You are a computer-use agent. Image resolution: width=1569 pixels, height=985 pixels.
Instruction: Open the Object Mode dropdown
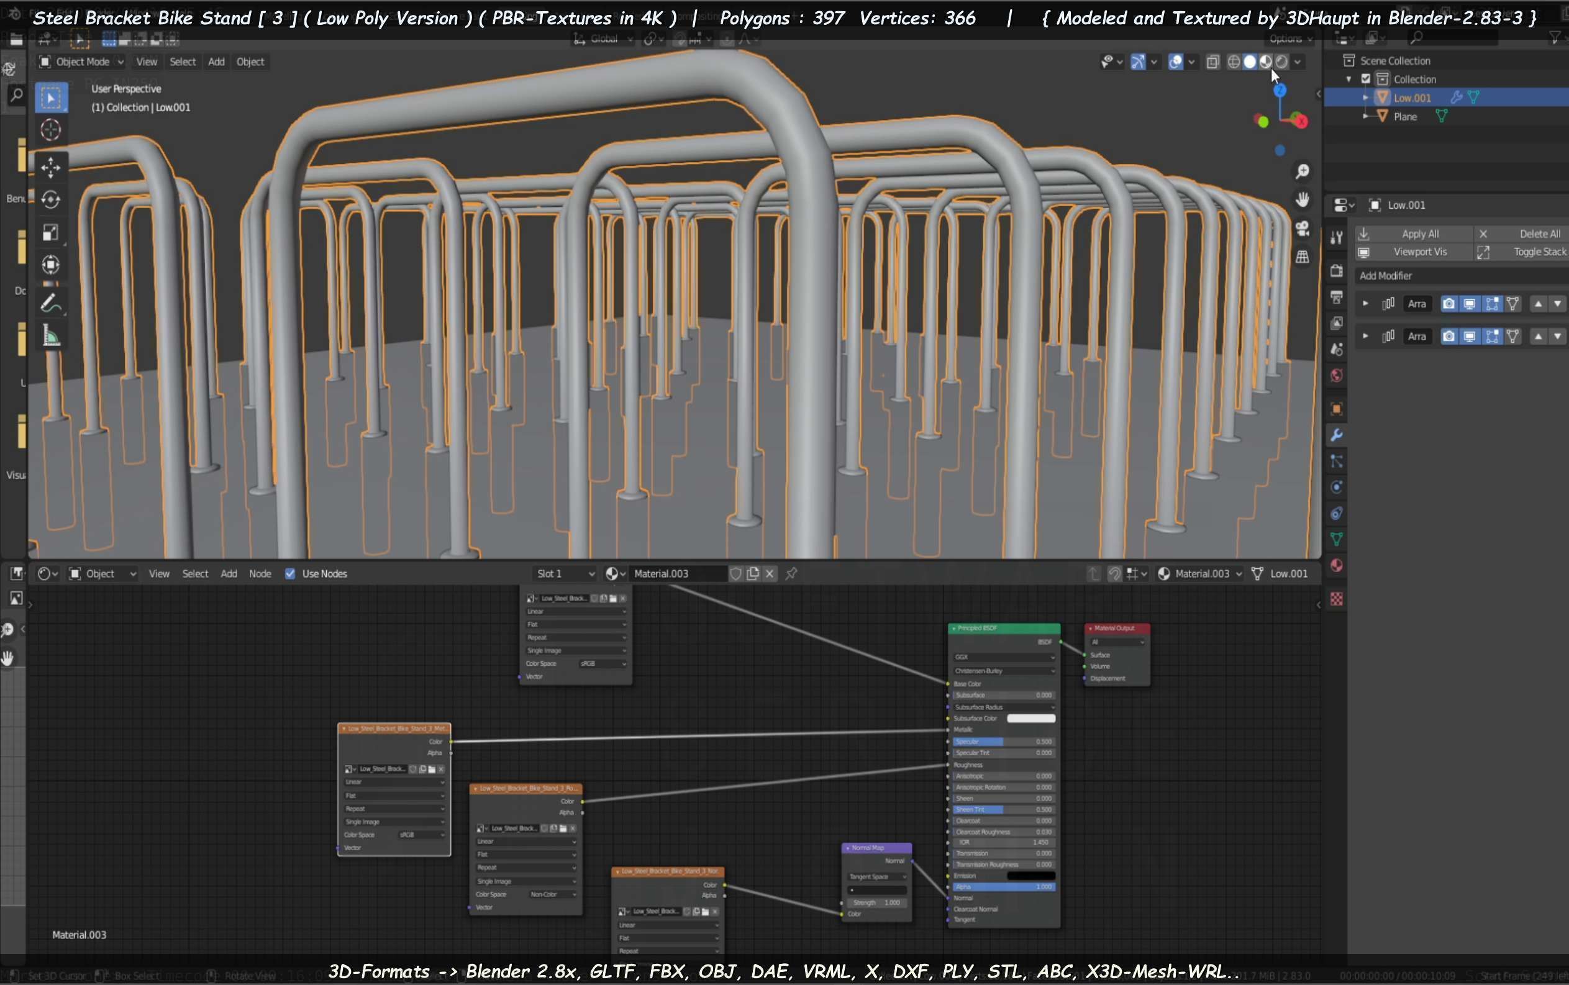(81, 61)
